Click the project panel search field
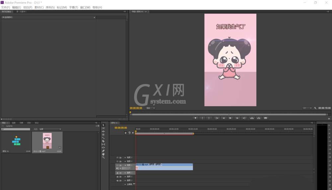332x190 pixels. [16, 129]
